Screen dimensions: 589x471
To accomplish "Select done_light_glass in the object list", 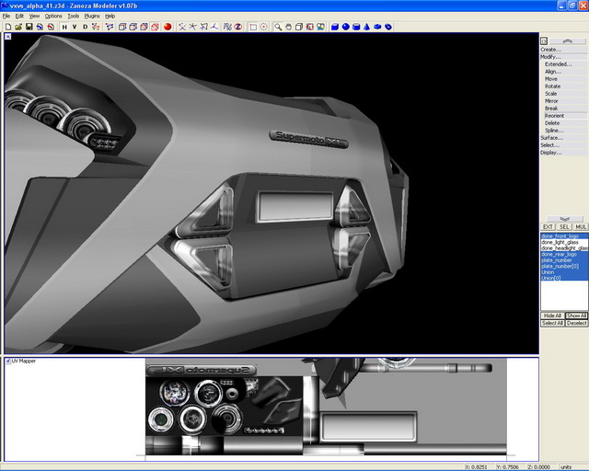I will [560, 243].
